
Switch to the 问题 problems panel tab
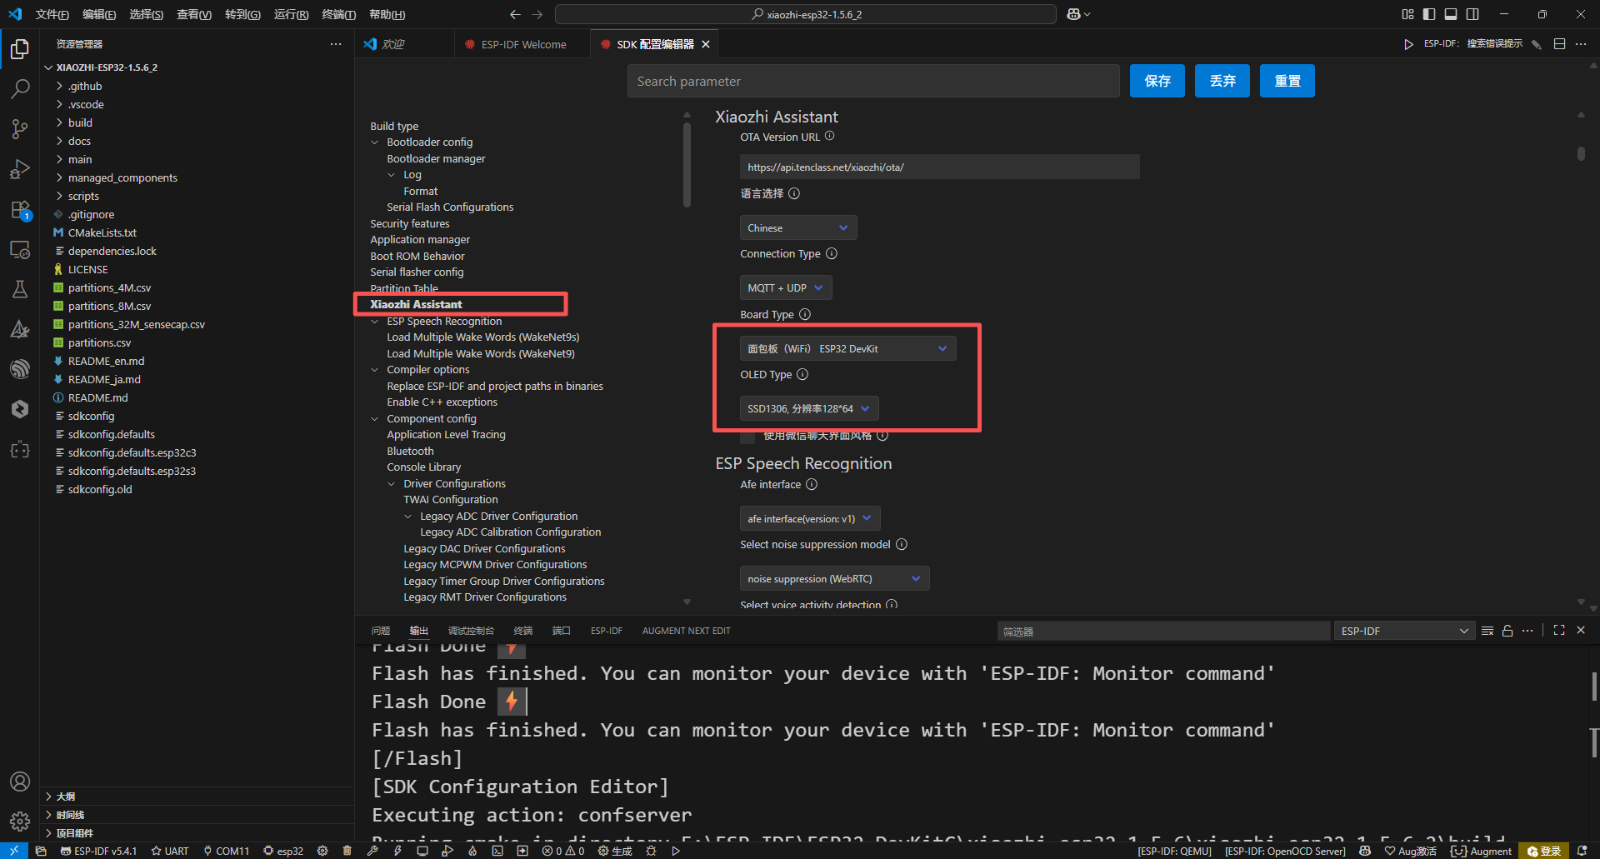[381, 631]
